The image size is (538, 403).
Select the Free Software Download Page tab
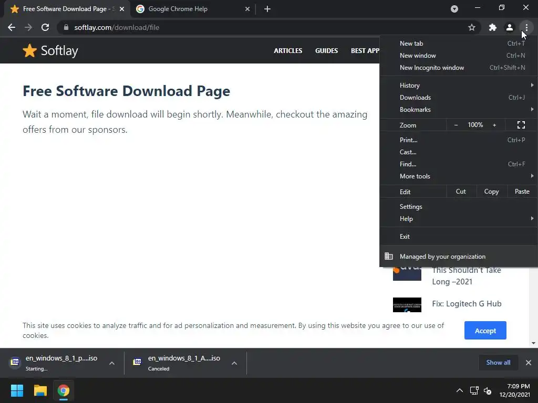pyautogui.click(x=67, y=9)
